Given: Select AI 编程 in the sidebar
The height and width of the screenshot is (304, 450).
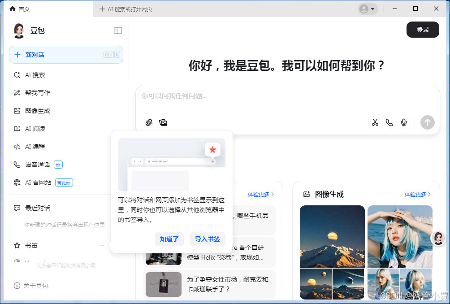Looking at the screenshot, I should click(66, 147).
